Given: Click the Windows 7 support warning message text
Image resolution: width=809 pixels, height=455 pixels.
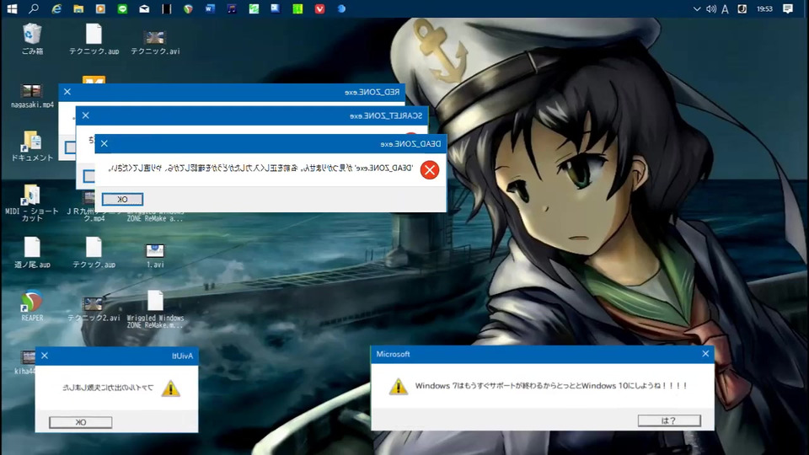Looking at the screenshot, I should (x=551, y=385).
